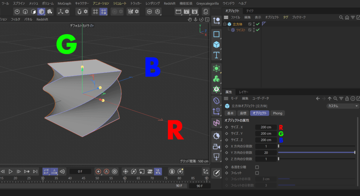Open the camera object icon in the side palette
This screenshot has height=196, width=360.
(x=217, y=146)
